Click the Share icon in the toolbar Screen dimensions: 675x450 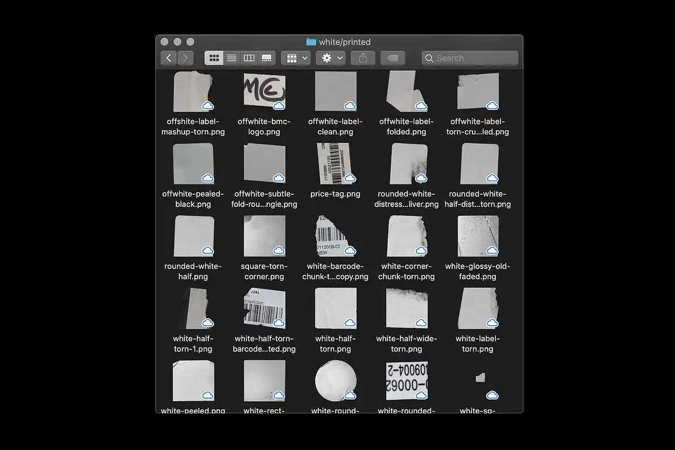pyautogui.click(x=363, y=58)
